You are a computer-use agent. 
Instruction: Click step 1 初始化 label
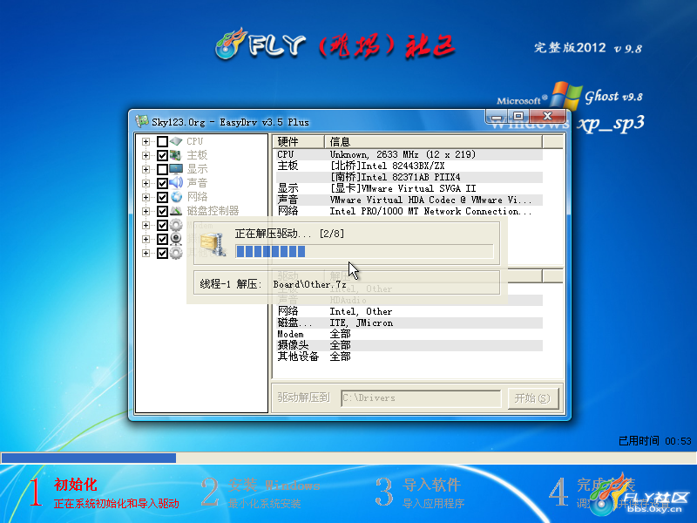click(x=76, y=485)
